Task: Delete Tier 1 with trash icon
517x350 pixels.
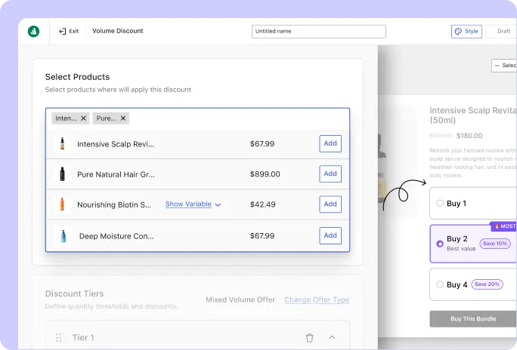Action: pyautogui.click(x=309, y=337)
